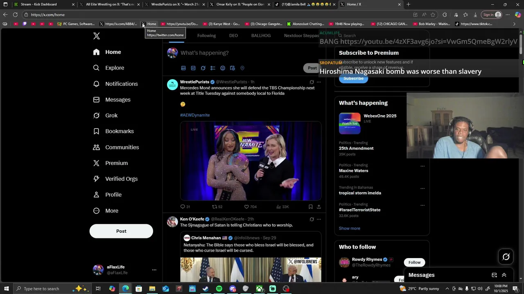The height and width of the screenshot is (294, 524).
Task: Open Steam from the Windows taskbar
Action: (x=206, y=289)
